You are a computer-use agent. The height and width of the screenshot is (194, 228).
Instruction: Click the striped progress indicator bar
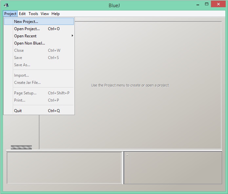pyautogui.click(x=21, y=147)
